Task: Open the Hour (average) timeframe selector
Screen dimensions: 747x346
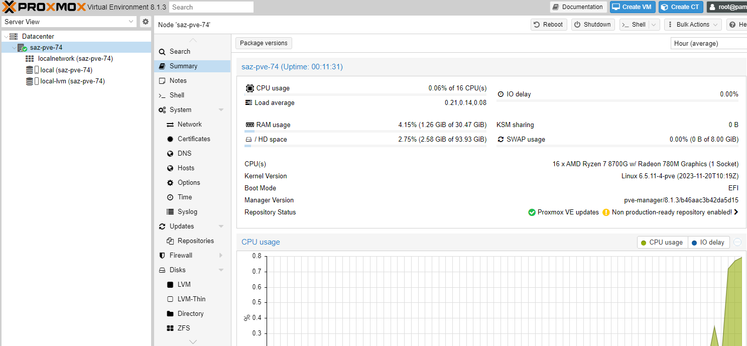Action: [x=709, y=43]
